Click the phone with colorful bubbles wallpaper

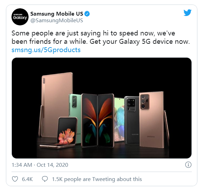(x=119, y=120)
